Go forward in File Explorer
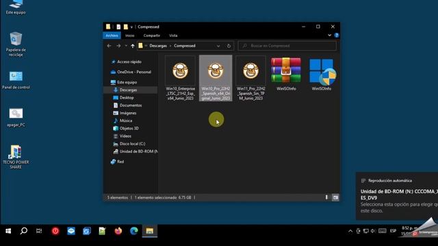Image resolution: width=438 pixels, height=246 pixels. [118, 46]
